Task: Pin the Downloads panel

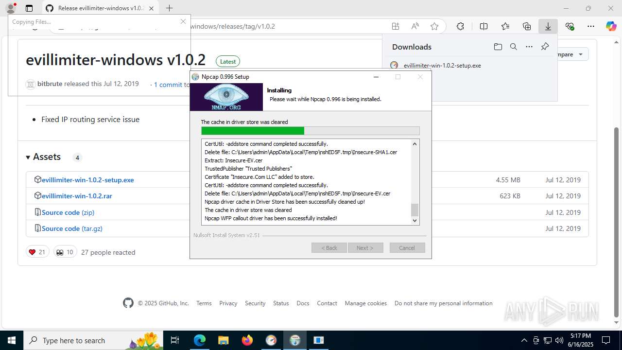Action: tap(545, 47)
